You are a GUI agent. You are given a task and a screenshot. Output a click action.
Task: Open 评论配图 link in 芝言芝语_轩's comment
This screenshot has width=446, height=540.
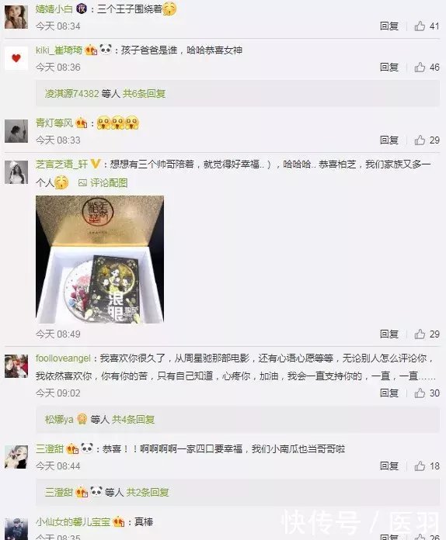pos(103,183)
